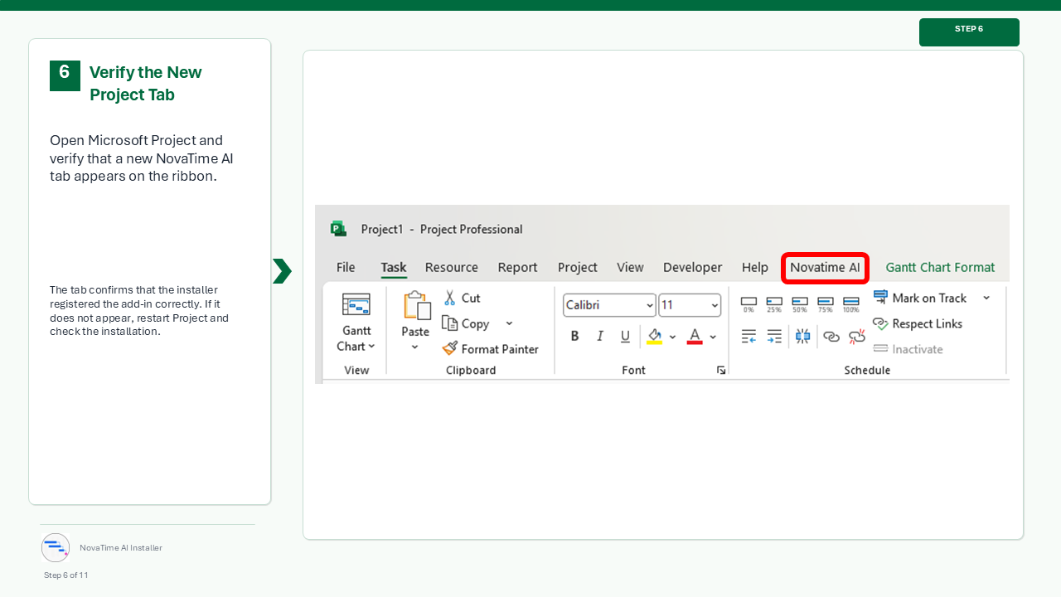Activate the Format Painter tool

491,349
